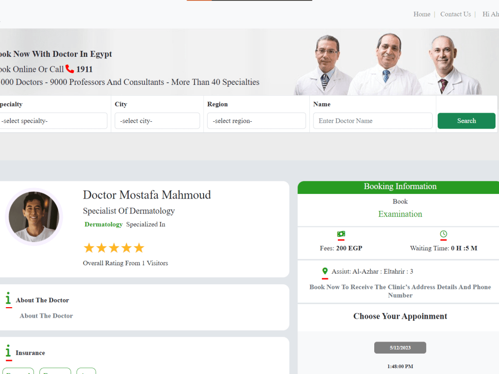Click the Specialist Of Dermatology subtitle
This screenshot has width=499, height=374.
[129, 211]
